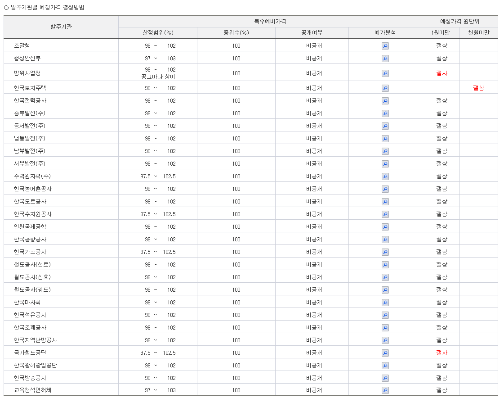Click the 산정범위(%) column header
The width and height of the screenshot is (504, 398).
coord(158,32)
